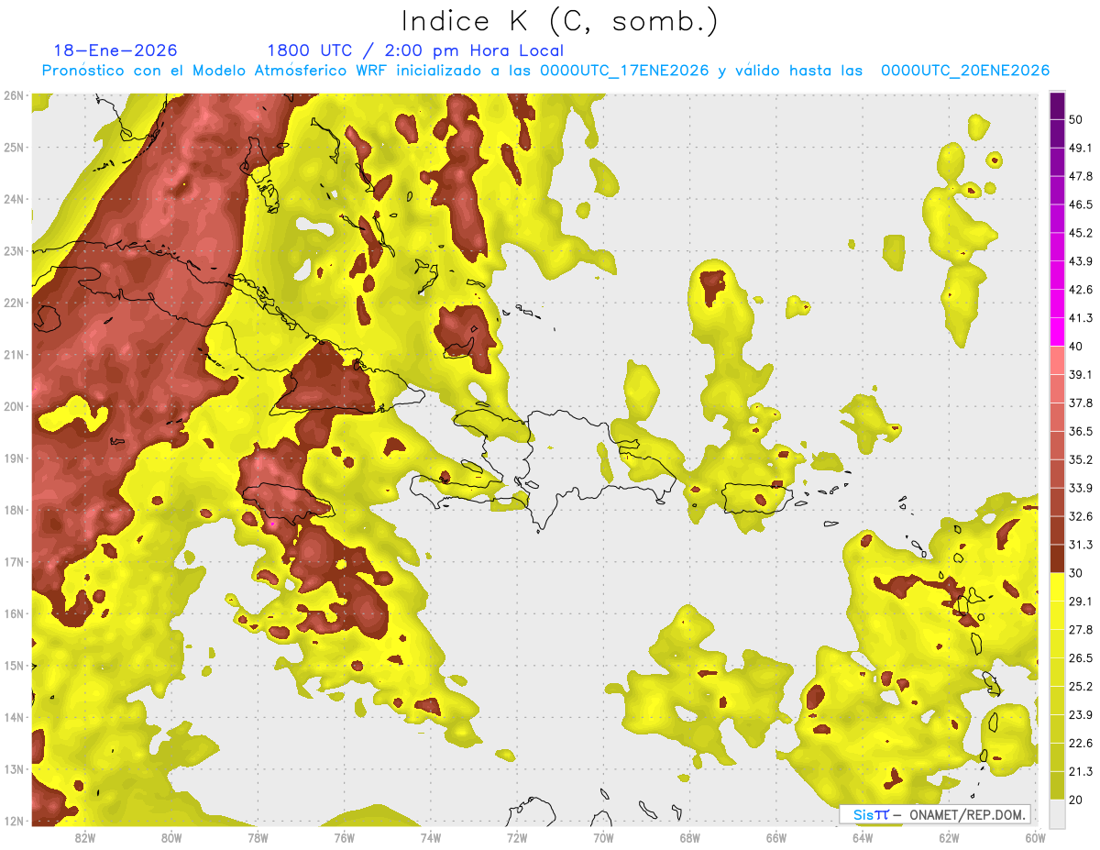Click the 'Indice K (C, somb.)' title

click(x=559, y=21)
